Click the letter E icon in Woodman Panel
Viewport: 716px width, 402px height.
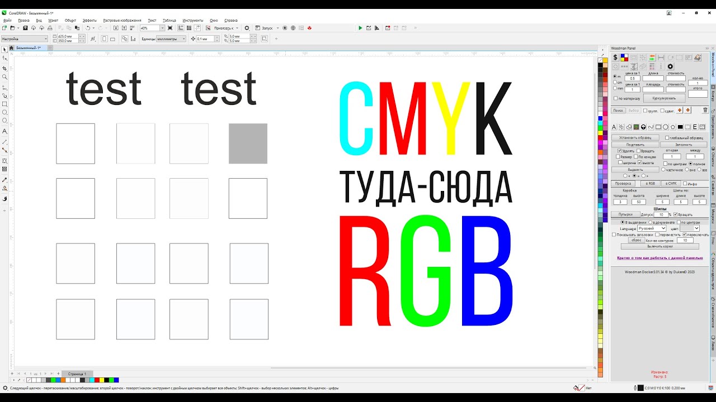[x=695, y=127]
